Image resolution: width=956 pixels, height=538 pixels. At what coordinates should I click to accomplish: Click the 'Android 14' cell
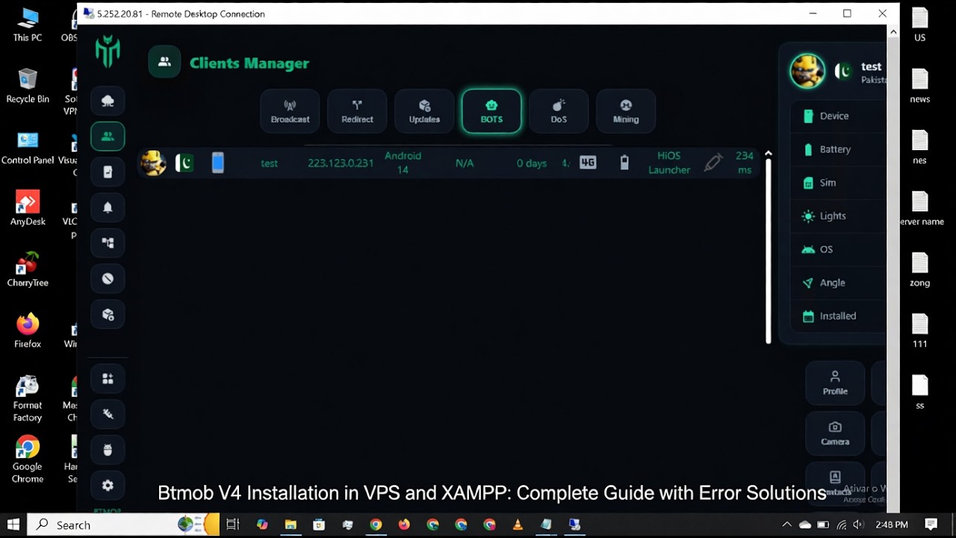pos(403,163)
